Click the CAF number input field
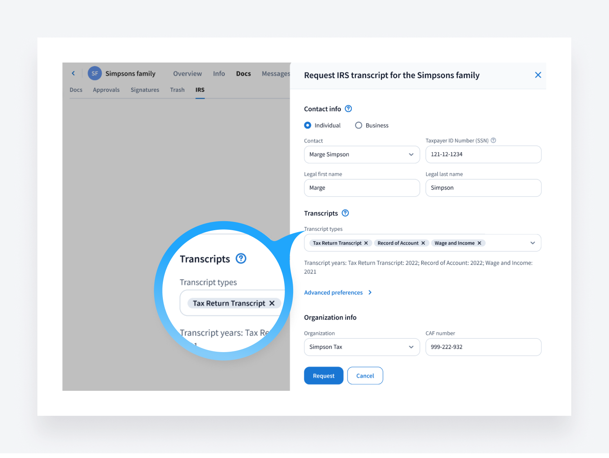 click(483, 347)
